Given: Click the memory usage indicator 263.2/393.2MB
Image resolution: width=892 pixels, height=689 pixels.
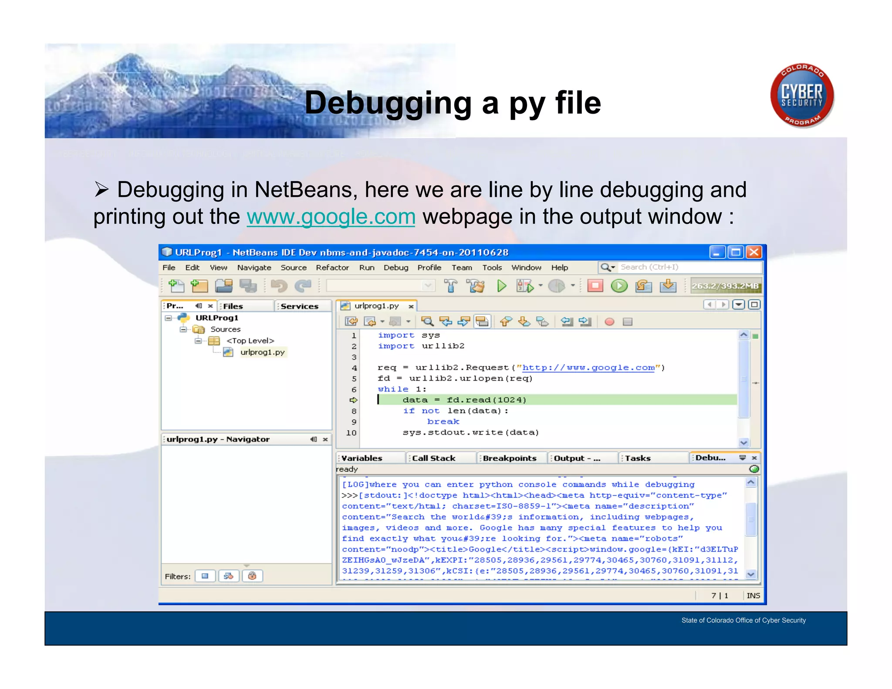Looking at the screenshot, I should pyautogui.click(x=726, y=286).
